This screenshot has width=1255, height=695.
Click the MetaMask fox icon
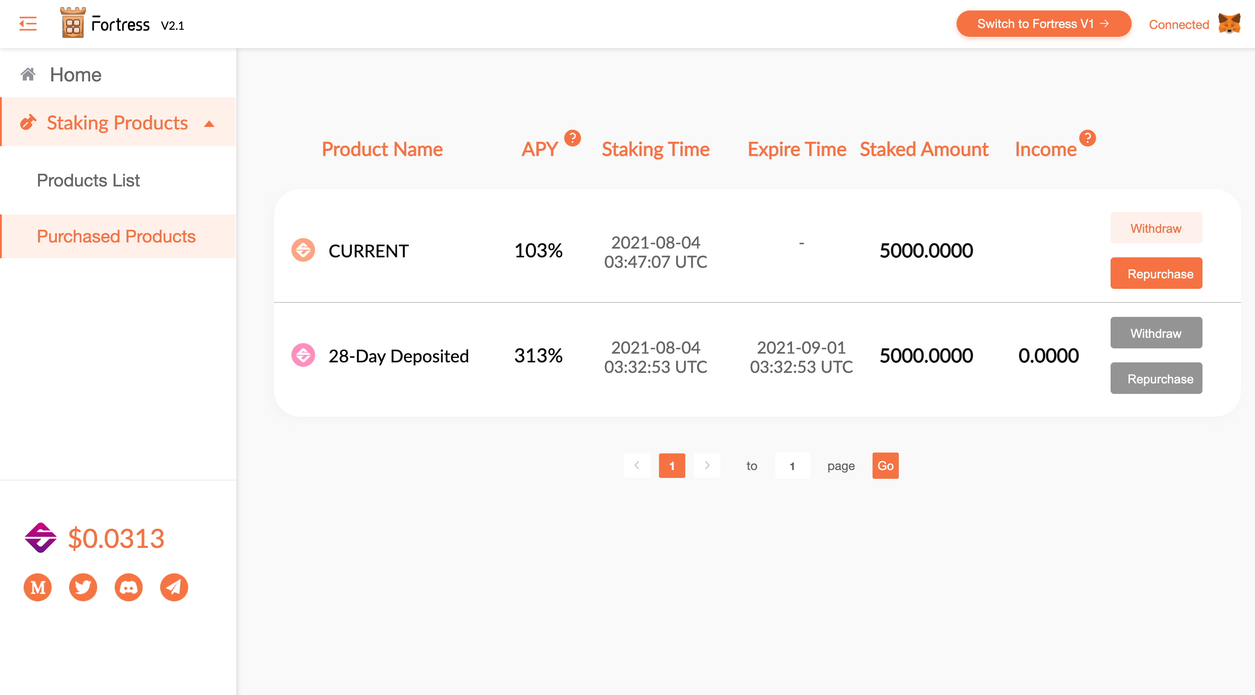1229,23
